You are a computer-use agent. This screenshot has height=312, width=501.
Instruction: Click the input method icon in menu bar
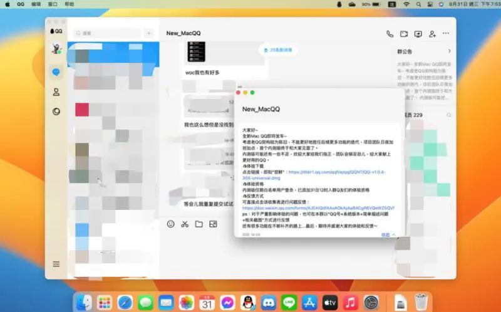tap(392, 4)
